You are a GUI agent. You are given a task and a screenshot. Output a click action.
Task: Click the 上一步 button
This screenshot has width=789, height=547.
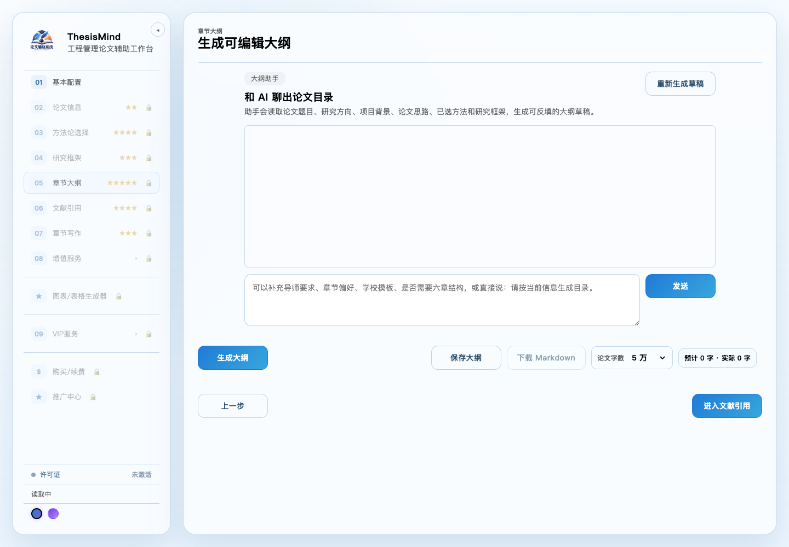pyautogui.click(x=233, y=406)
